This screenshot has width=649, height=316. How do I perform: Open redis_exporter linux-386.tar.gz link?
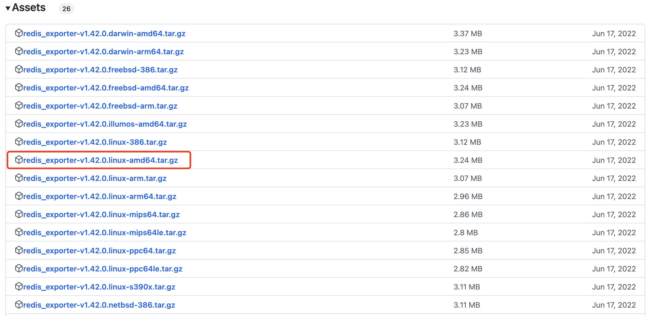tap(95, 142)
